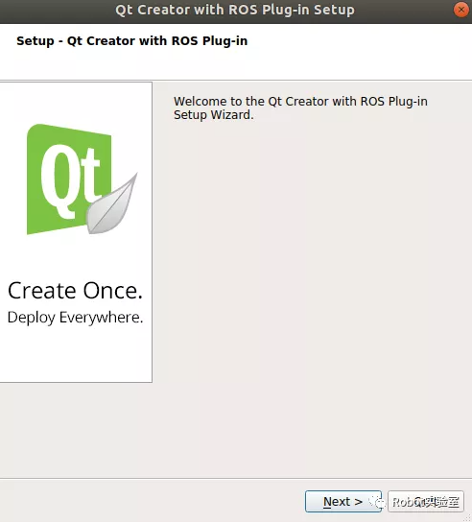Click the "Create Once." slogan text
This screenshot has width=472, height=523.
[x=76, y=291]
